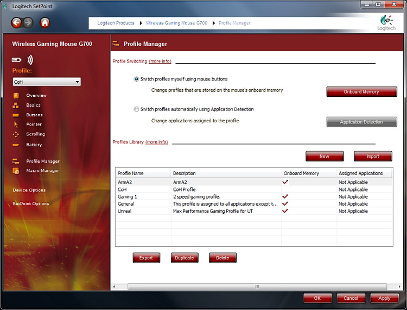The height and width of the screenshot is (310, 407).
Task: Click the Profile Manager header icon
Action: (116, 44)
